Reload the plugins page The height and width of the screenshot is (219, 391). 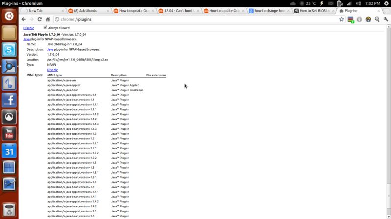pos(40,20)
